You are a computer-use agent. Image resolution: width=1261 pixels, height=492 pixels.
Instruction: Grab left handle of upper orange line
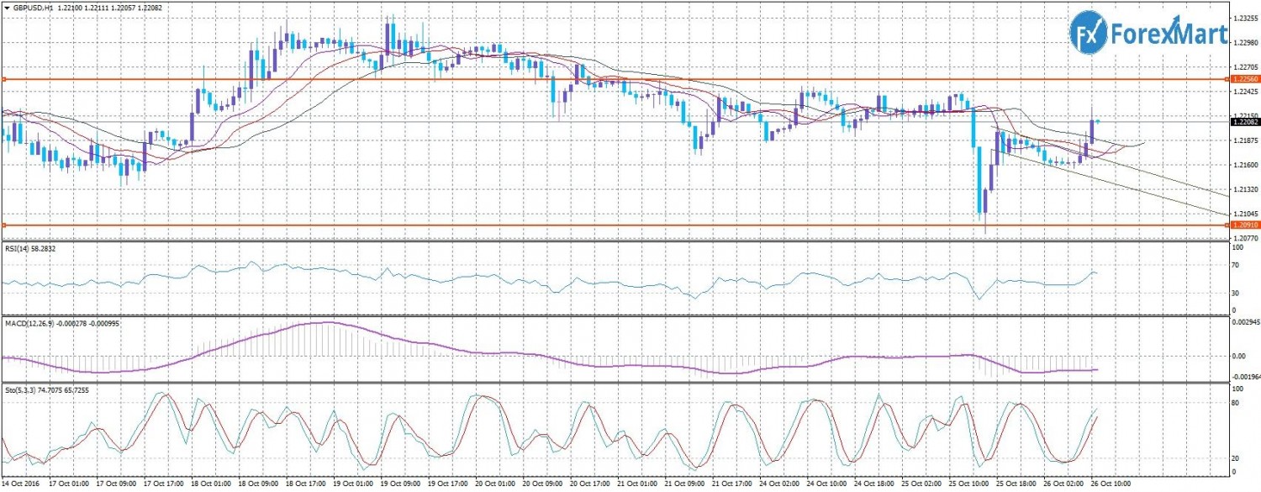coord(3,79)
